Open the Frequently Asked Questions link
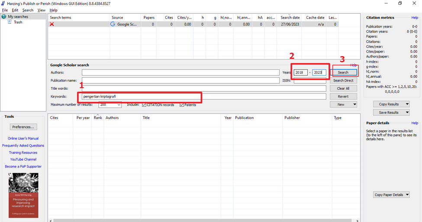The width and height of the screenshot is (422, 222). pyautogui.click(x=23, y=146)
